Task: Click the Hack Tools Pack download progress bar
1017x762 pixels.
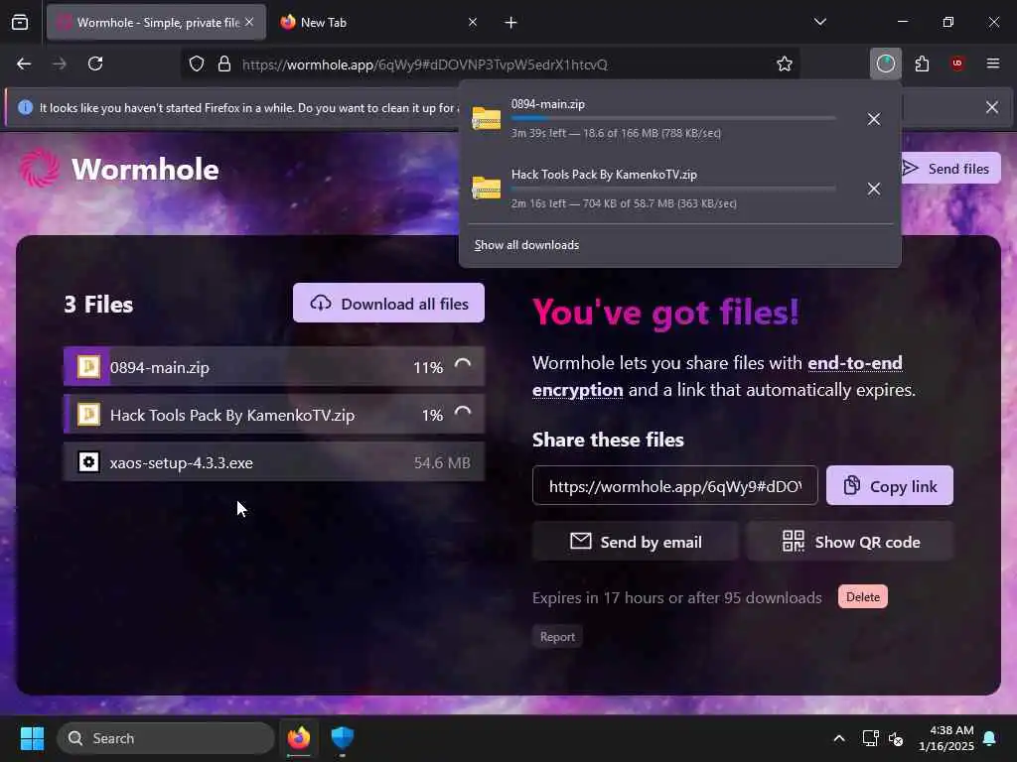Action: tap(673, 189)
